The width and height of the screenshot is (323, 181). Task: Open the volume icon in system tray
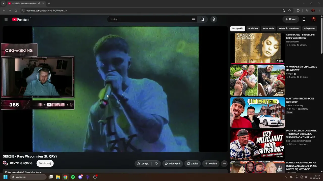tap(306, 177)
